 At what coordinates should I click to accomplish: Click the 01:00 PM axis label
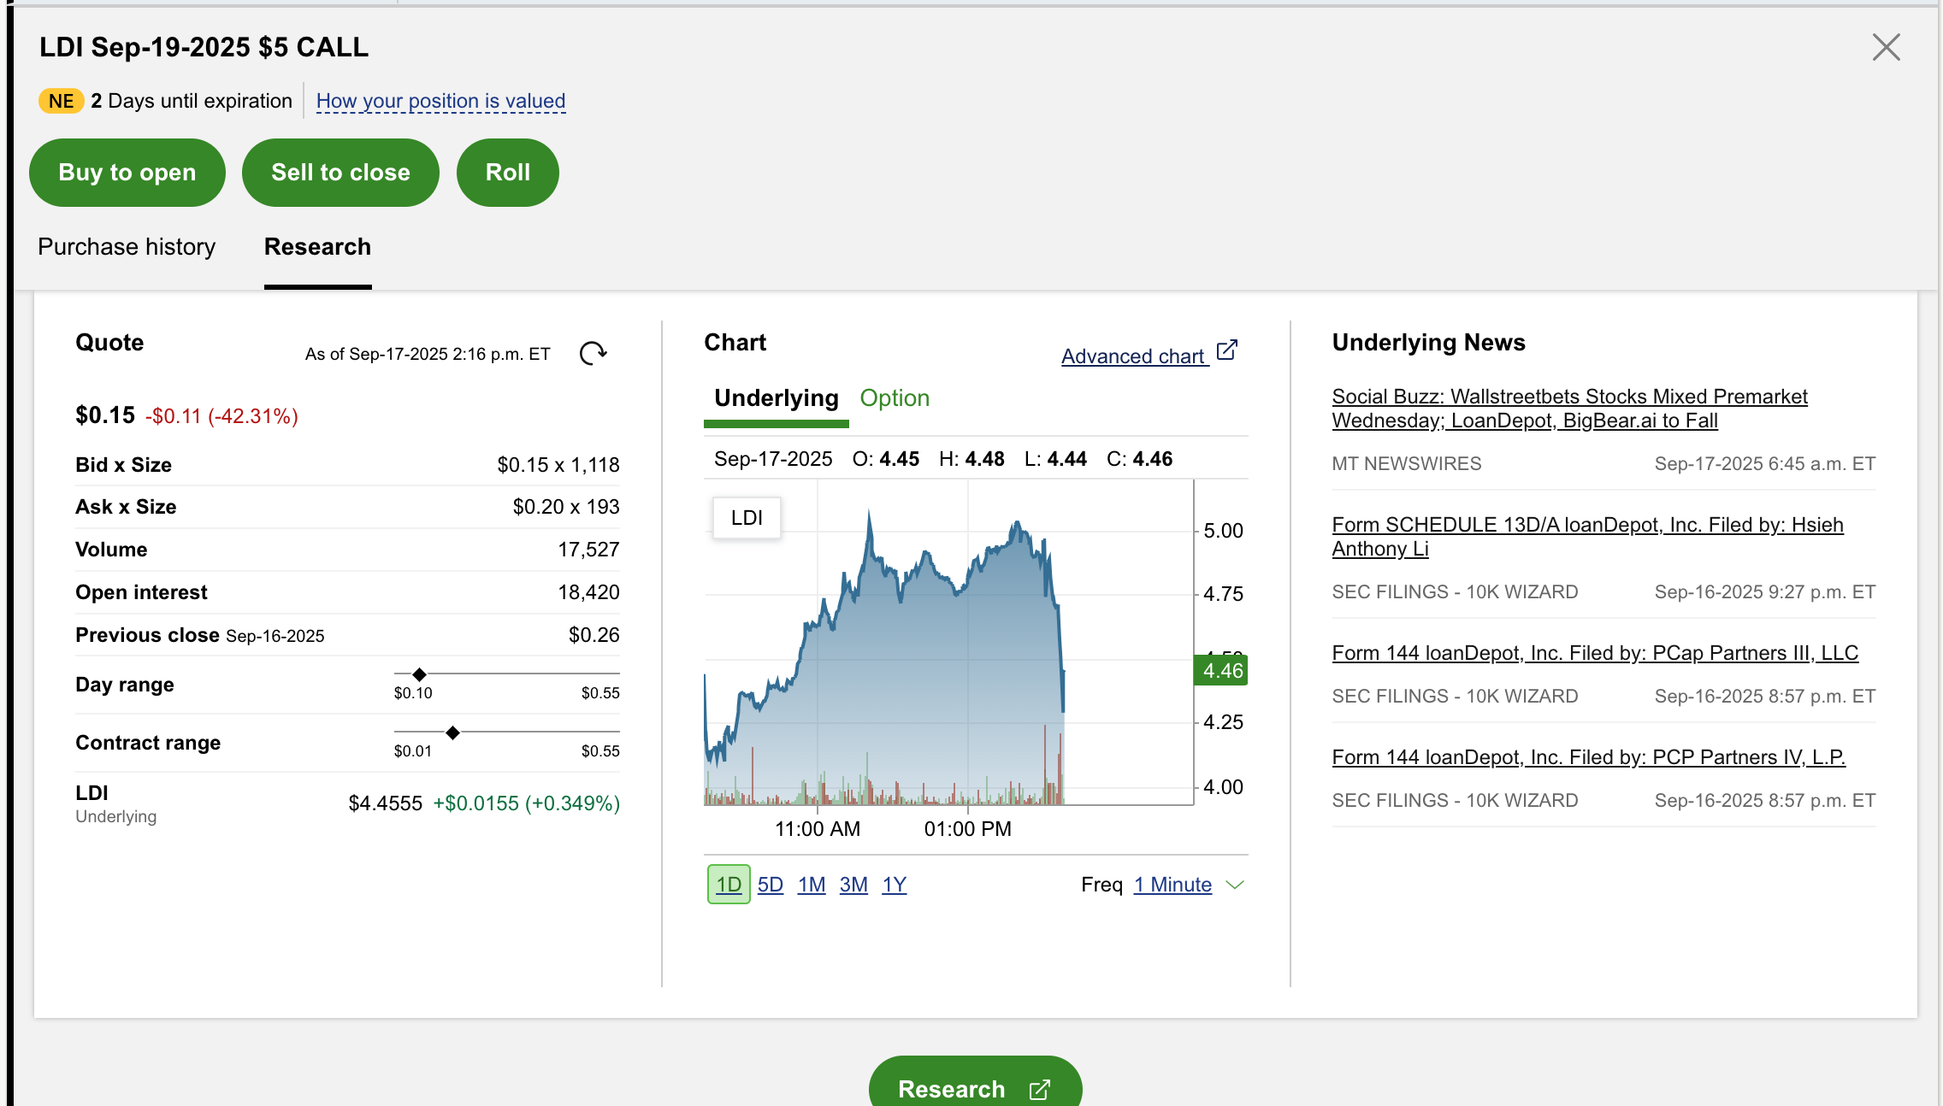968,829
